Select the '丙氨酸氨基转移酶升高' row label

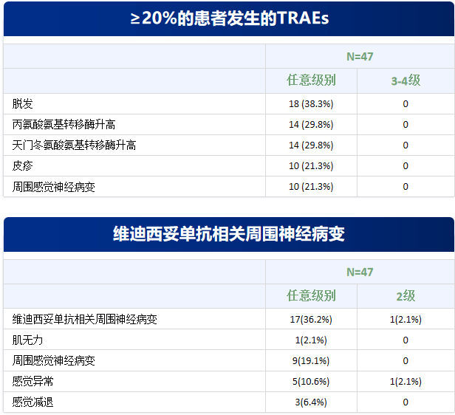click(x=64, y=124)
